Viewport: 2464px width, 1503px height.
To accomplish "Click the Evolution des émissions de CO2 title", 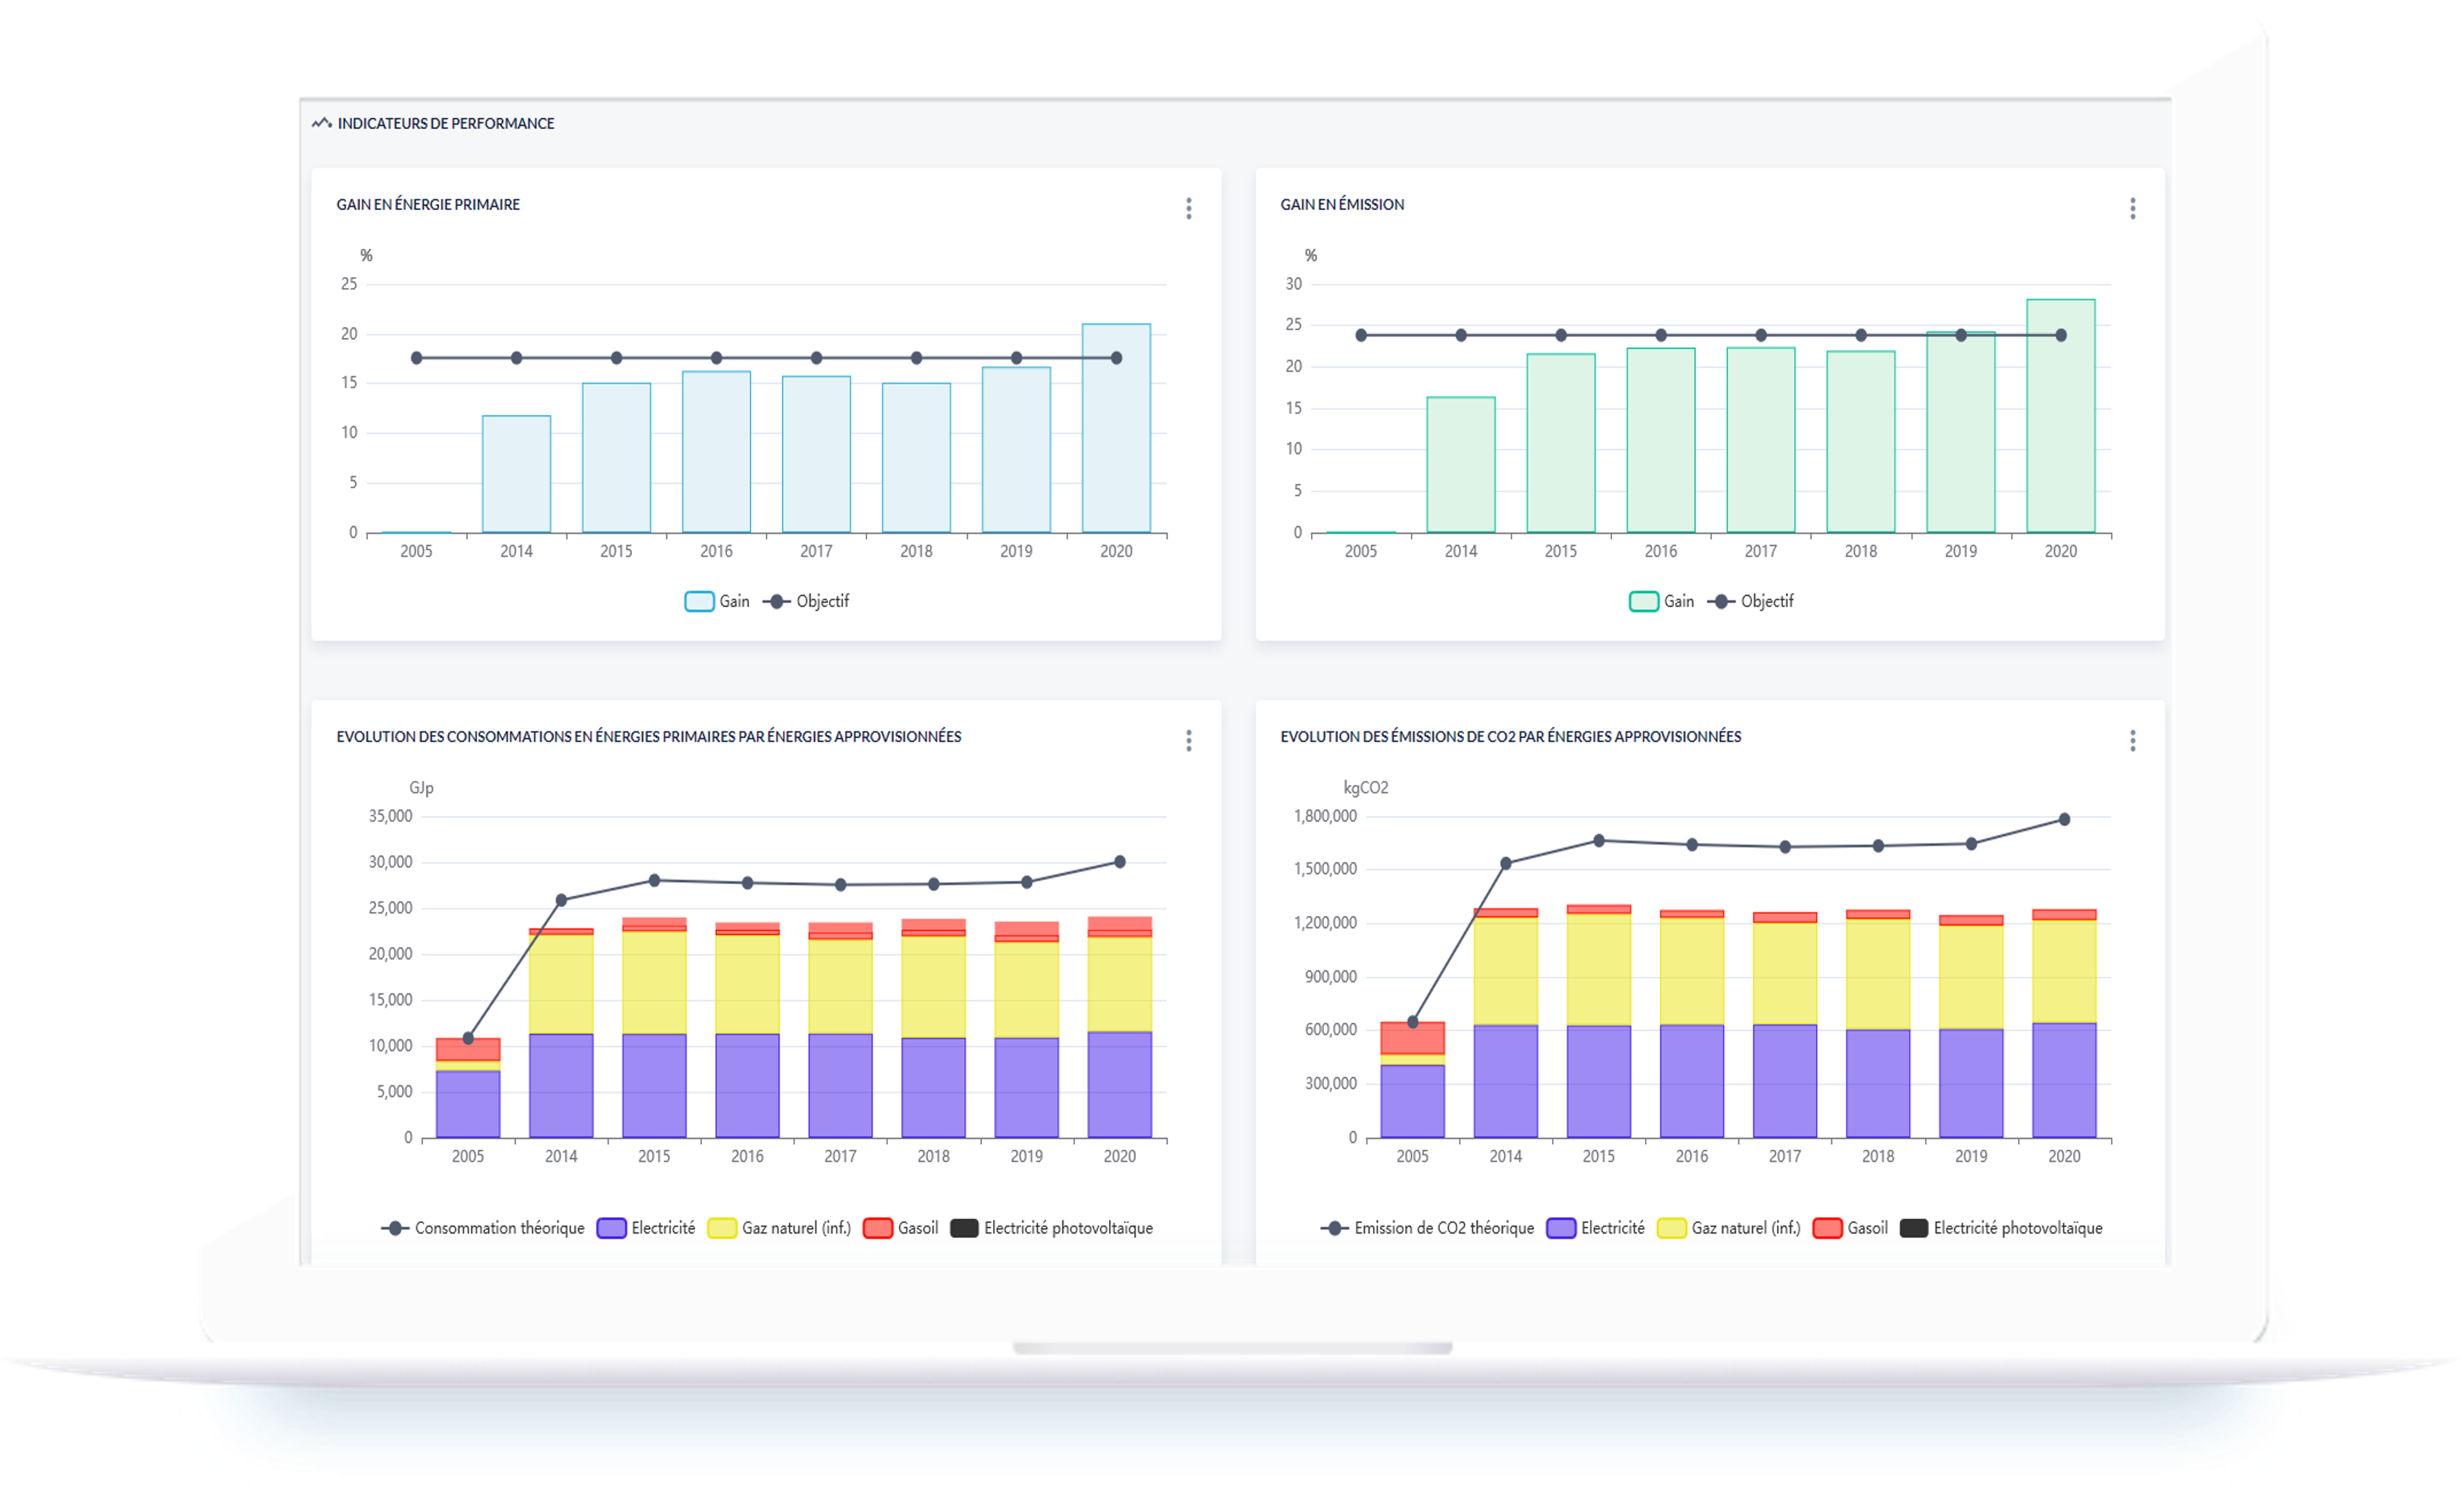I will click(x=1510, y=737).
